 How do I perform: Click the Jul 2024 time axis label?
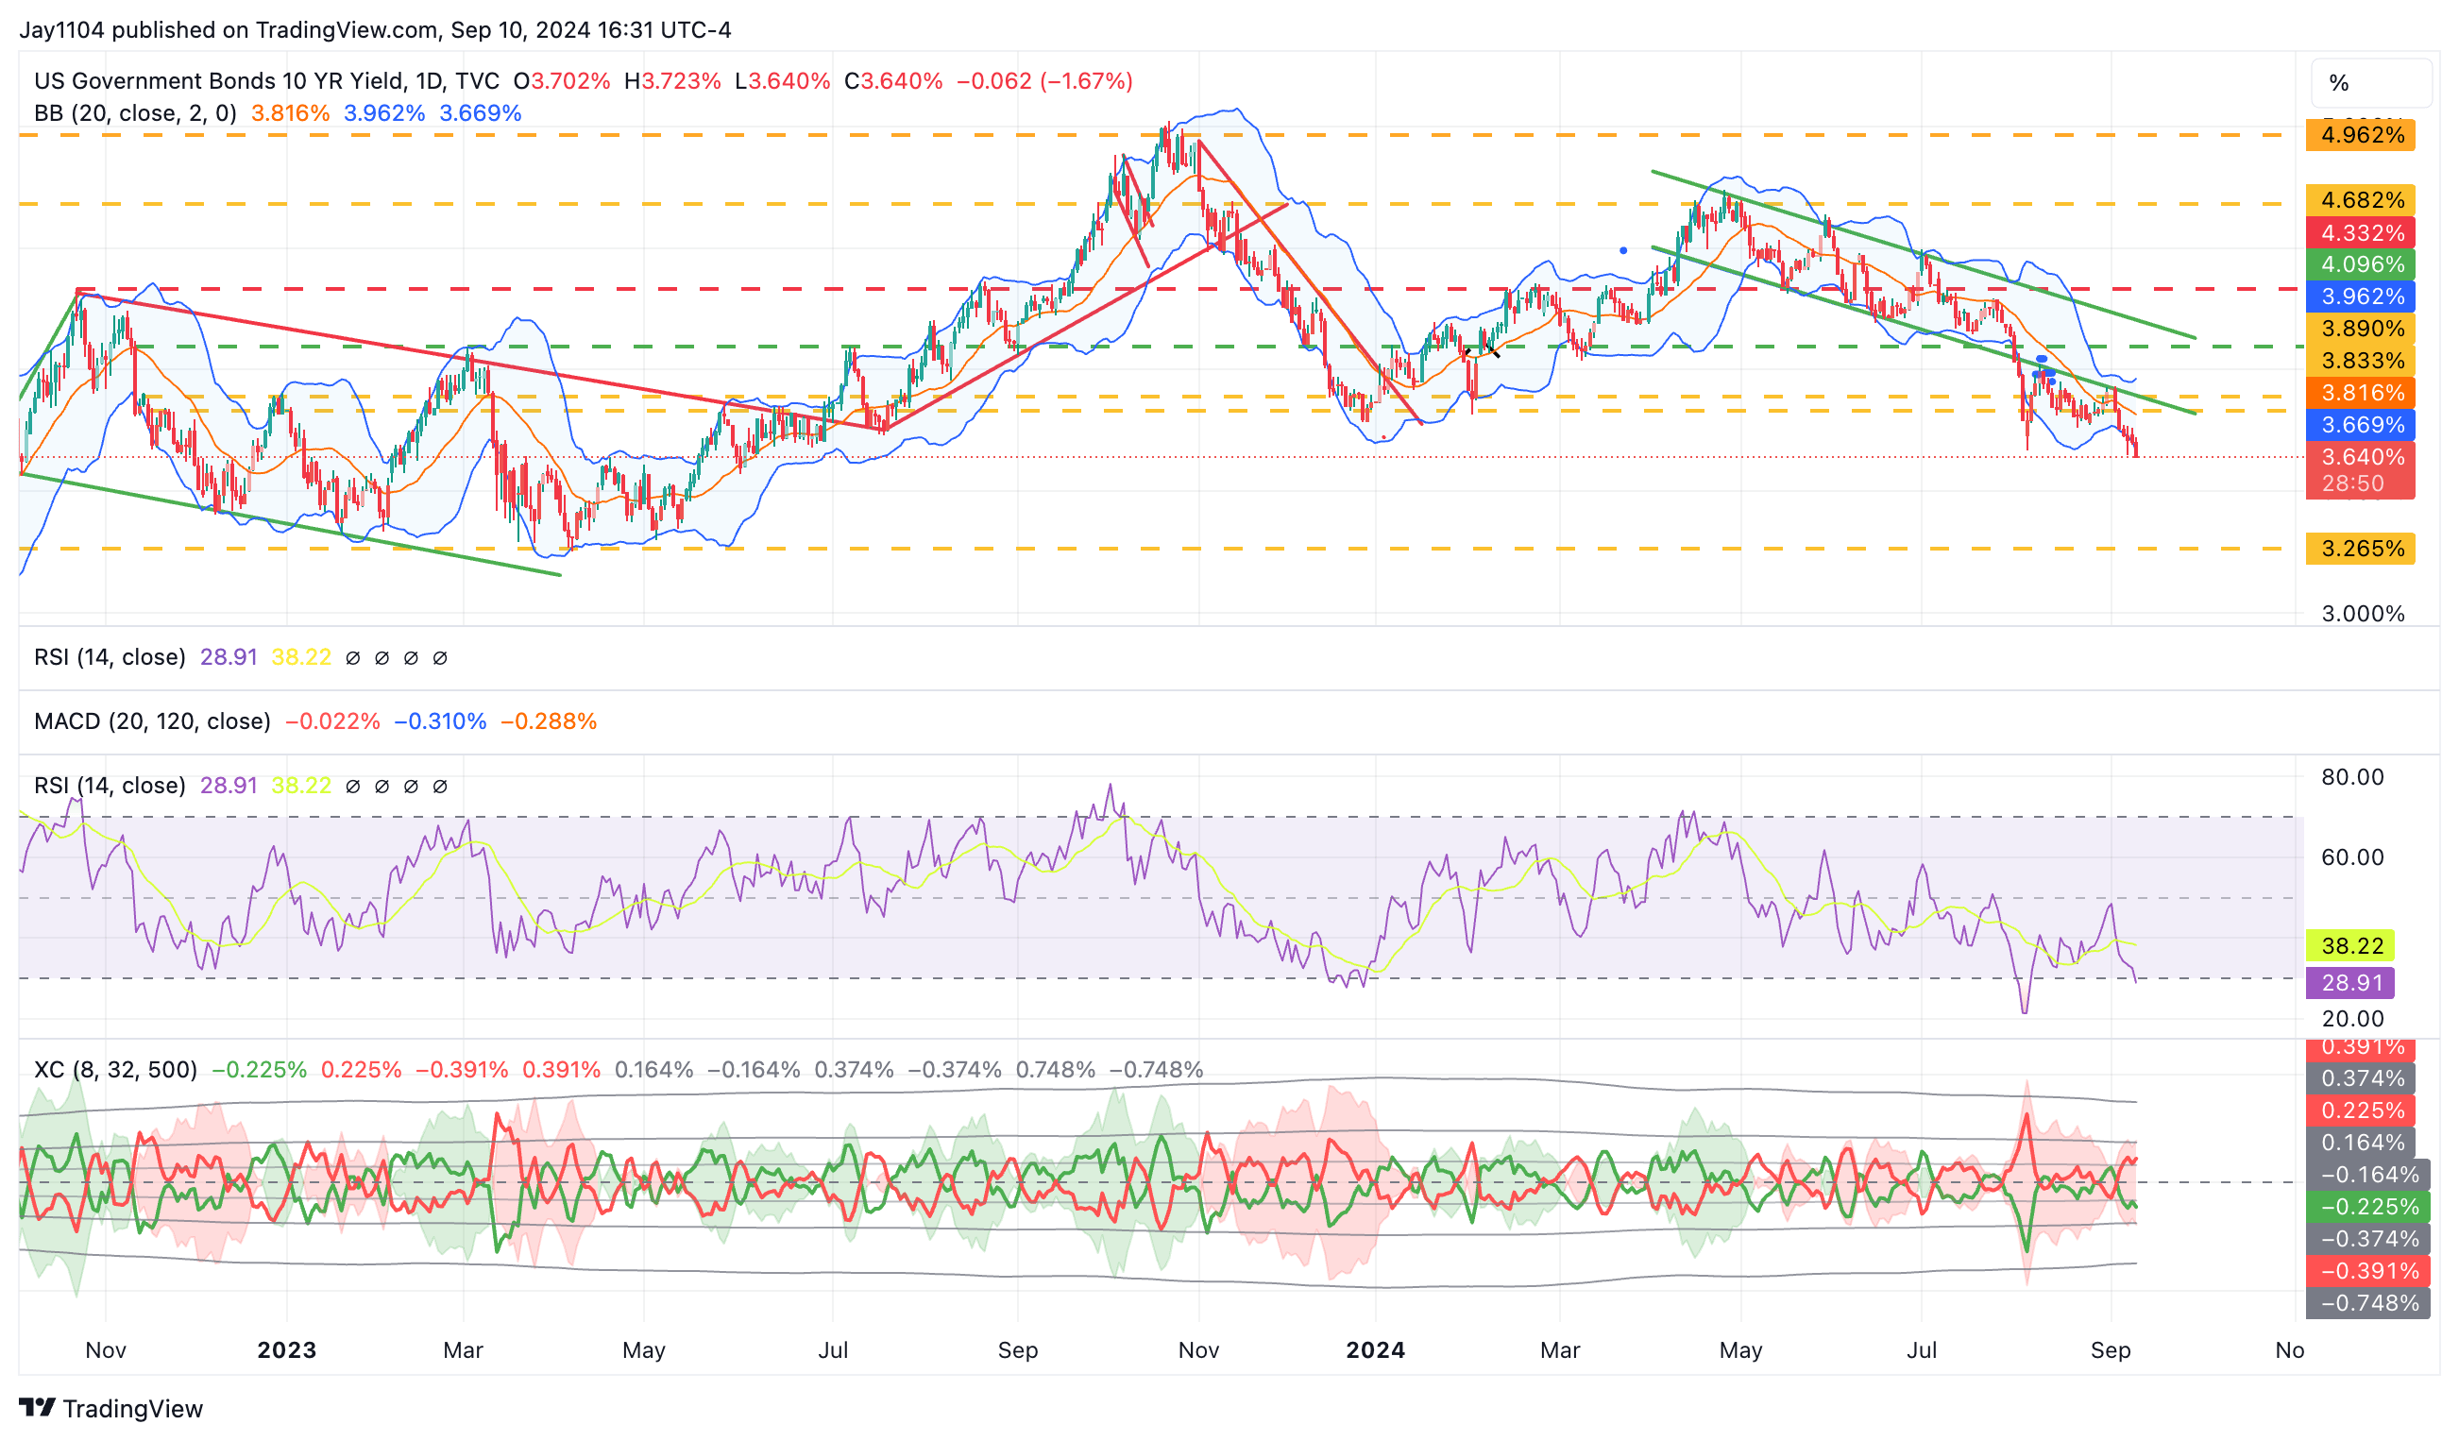pyautogui.click(x=1922, y=1350)
